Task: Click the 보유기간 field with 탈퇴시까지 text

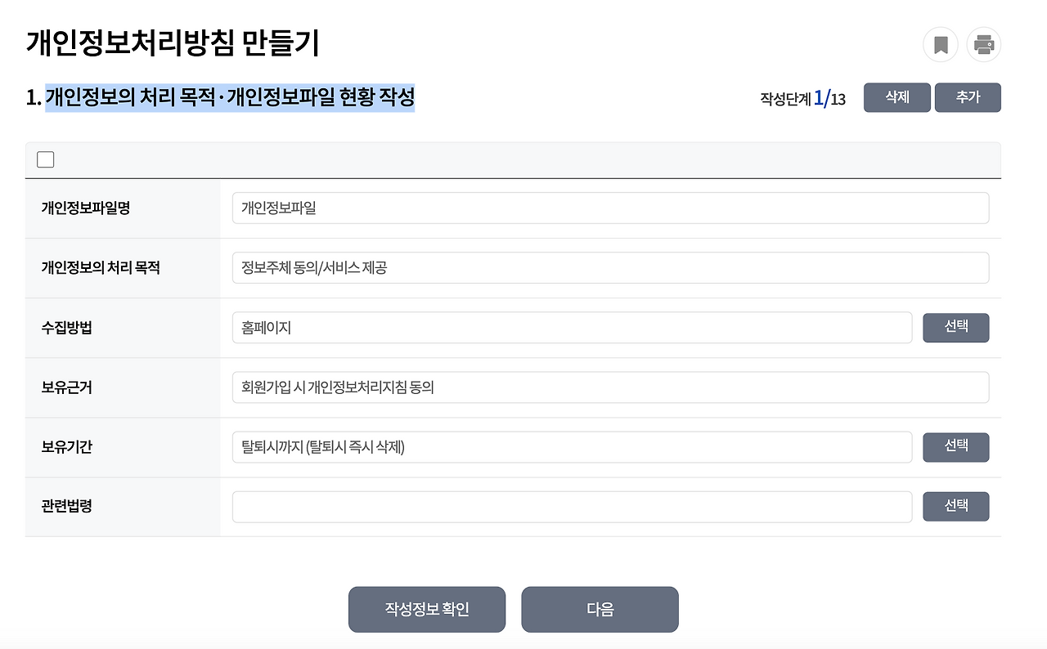Action: pos(573,447)
